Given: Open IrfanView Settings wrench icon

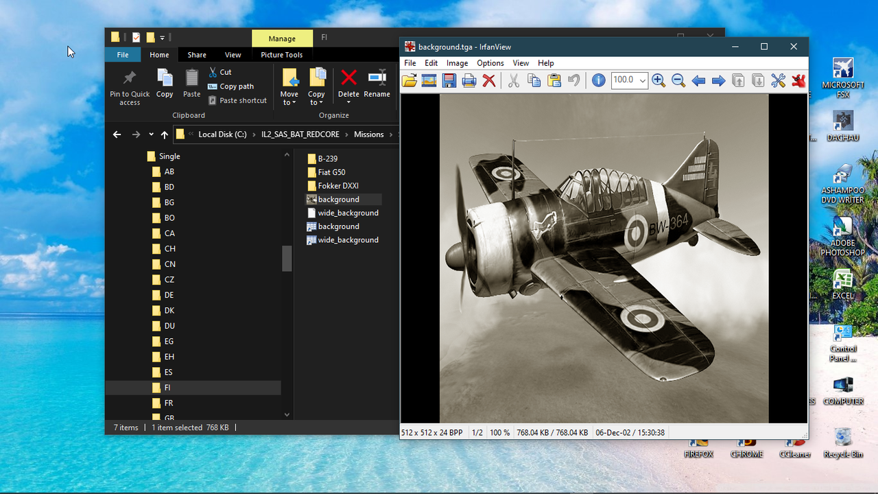Looking at the screenshot, I should tap(778, 81).
